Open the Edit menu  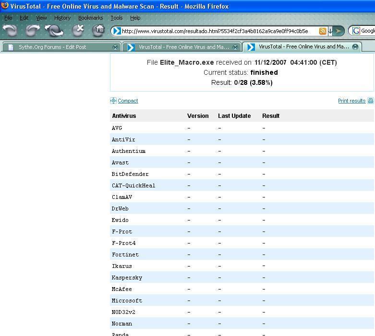pos(24,18)
